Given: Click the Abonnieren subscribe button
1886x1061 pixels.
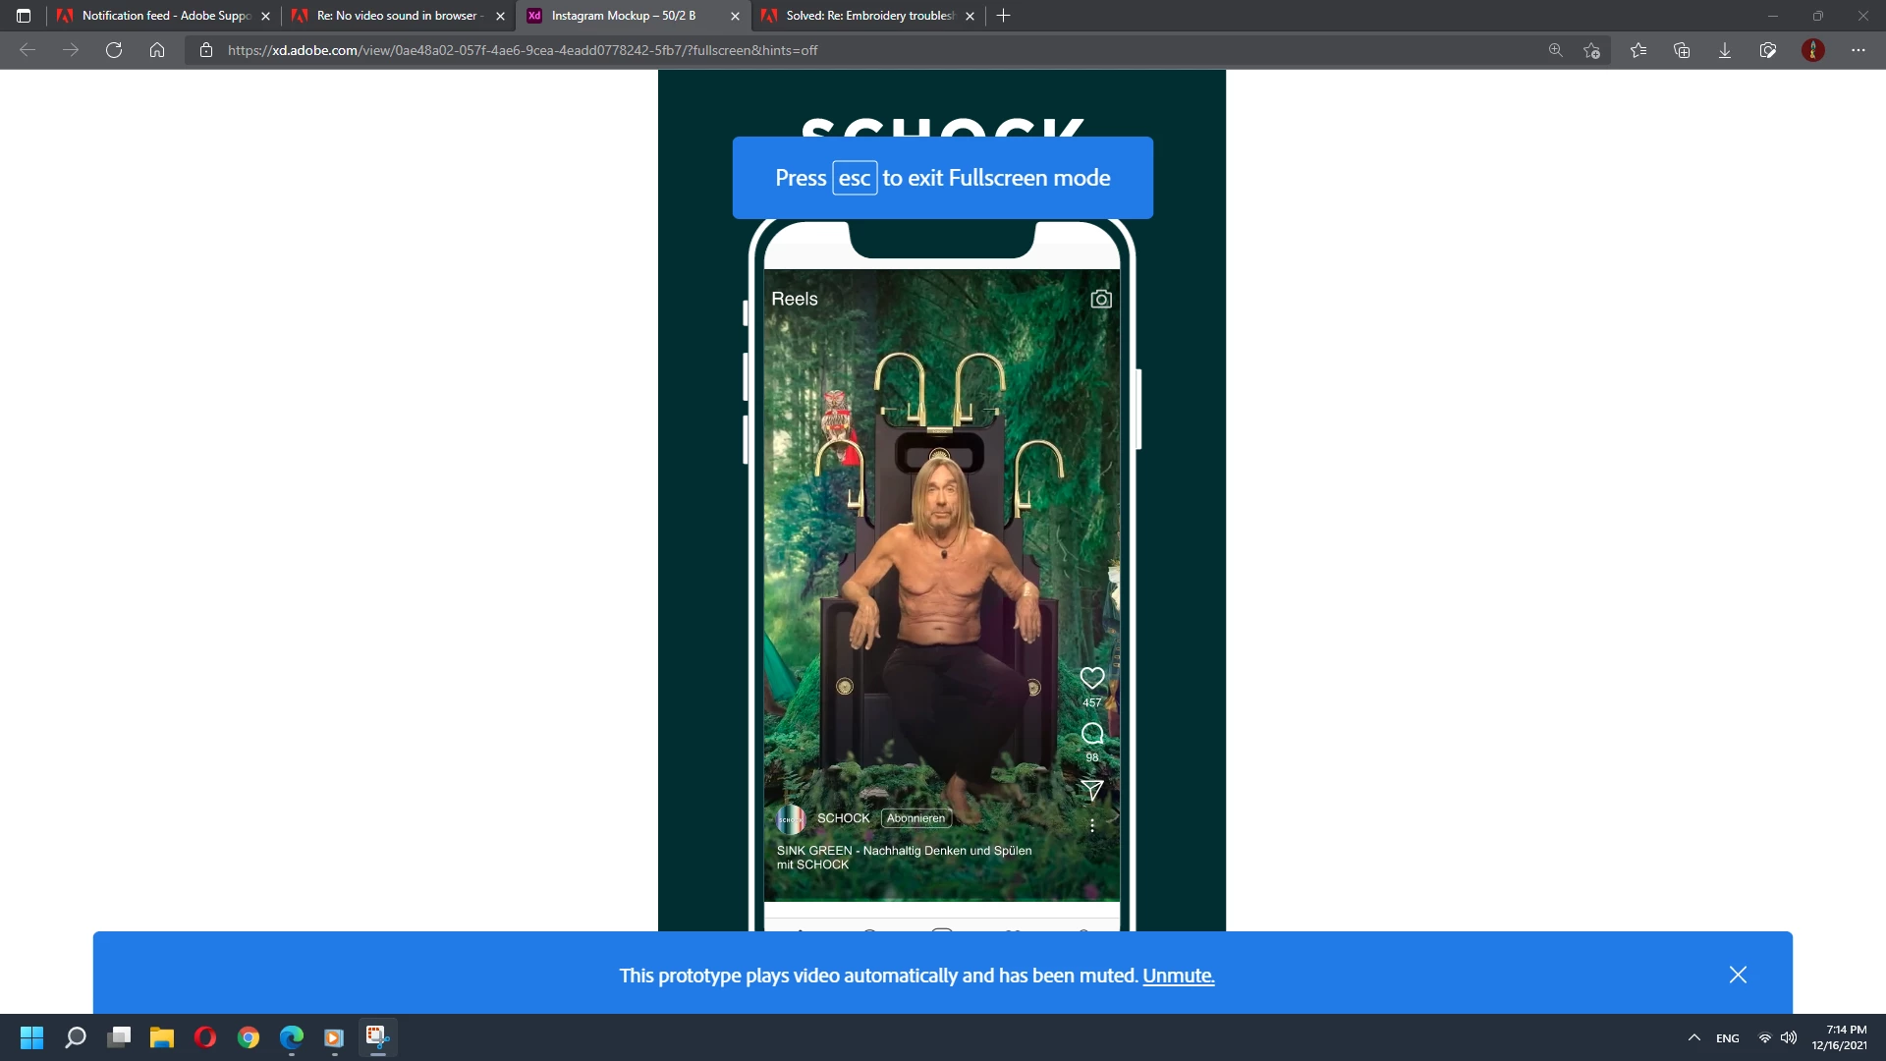Looking at the screenshot, I should click(915, 818).
